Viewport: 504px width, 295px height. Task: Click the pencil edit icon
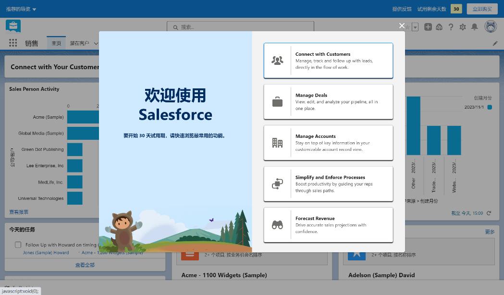(495, 43)
